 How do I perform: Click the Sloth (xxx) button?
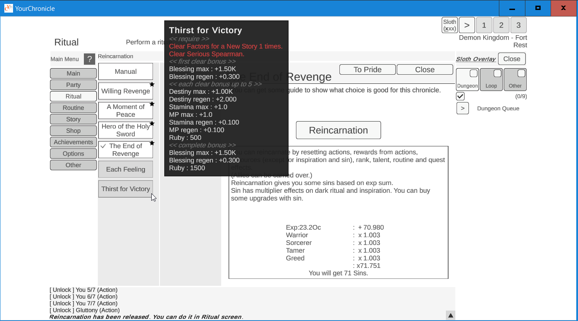pyautogui.click(x=450, y=25)
